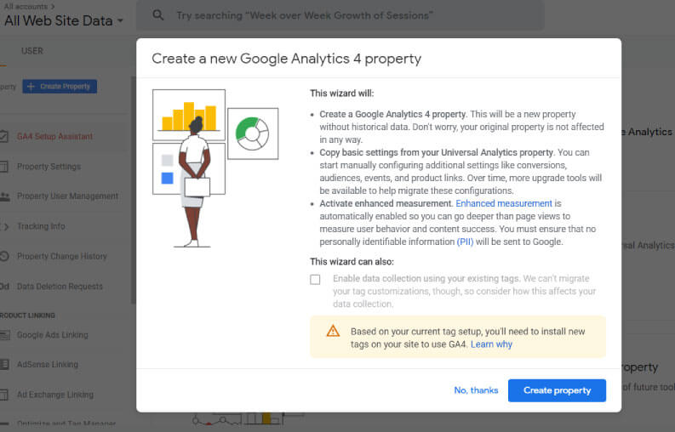The image size is (675, 432).
Task: Click the Create property button in dialog
Action: tap(557, 390)
